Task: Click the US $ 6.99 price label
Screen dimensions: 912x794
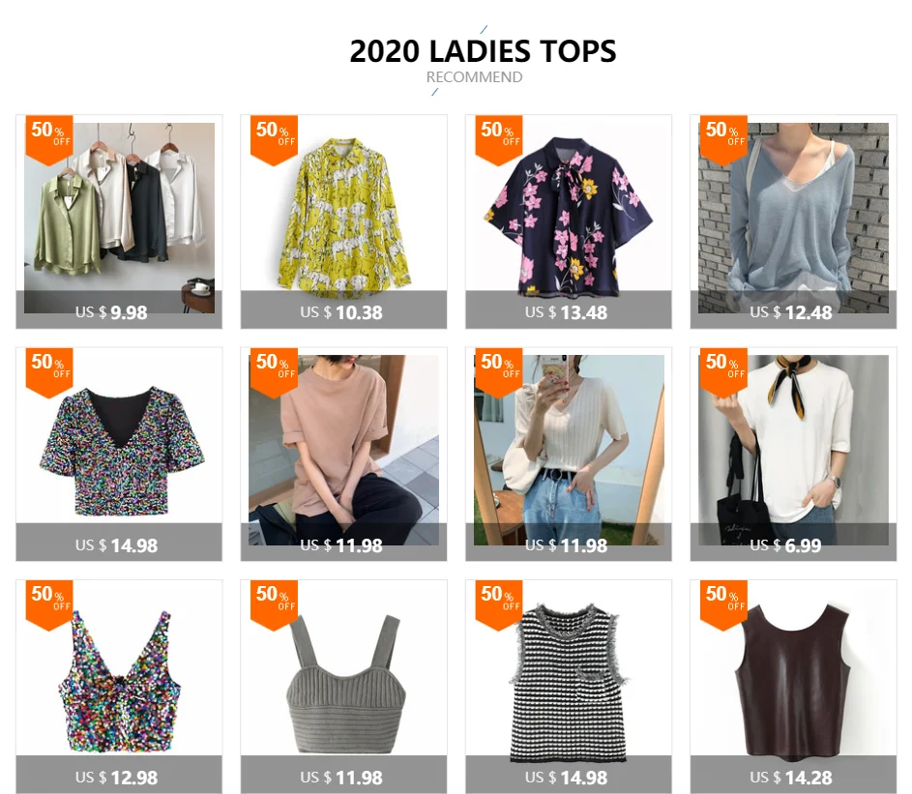Action: [x=785, y=545]
